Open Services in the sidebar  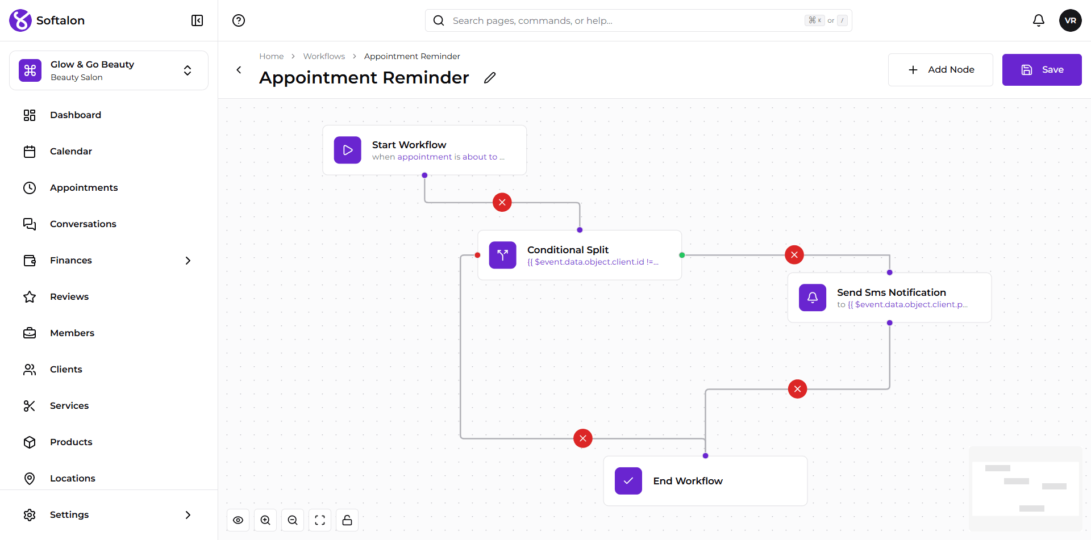point(109,406)
